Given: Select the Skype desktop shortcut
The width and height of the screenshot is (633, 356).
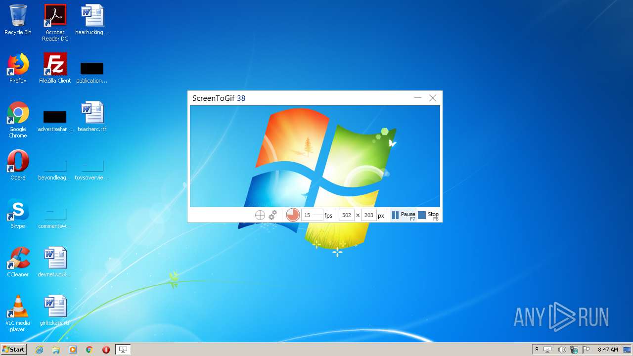Looking at the screenshot, I should point(18,214).
